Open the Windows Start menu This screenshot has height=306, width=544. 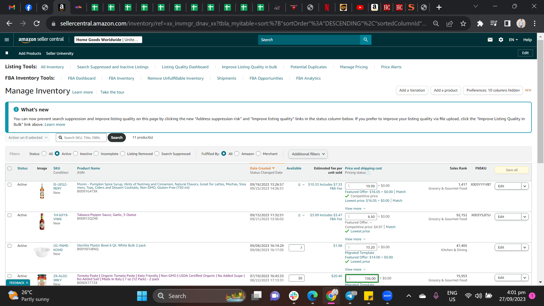[142, 296]
